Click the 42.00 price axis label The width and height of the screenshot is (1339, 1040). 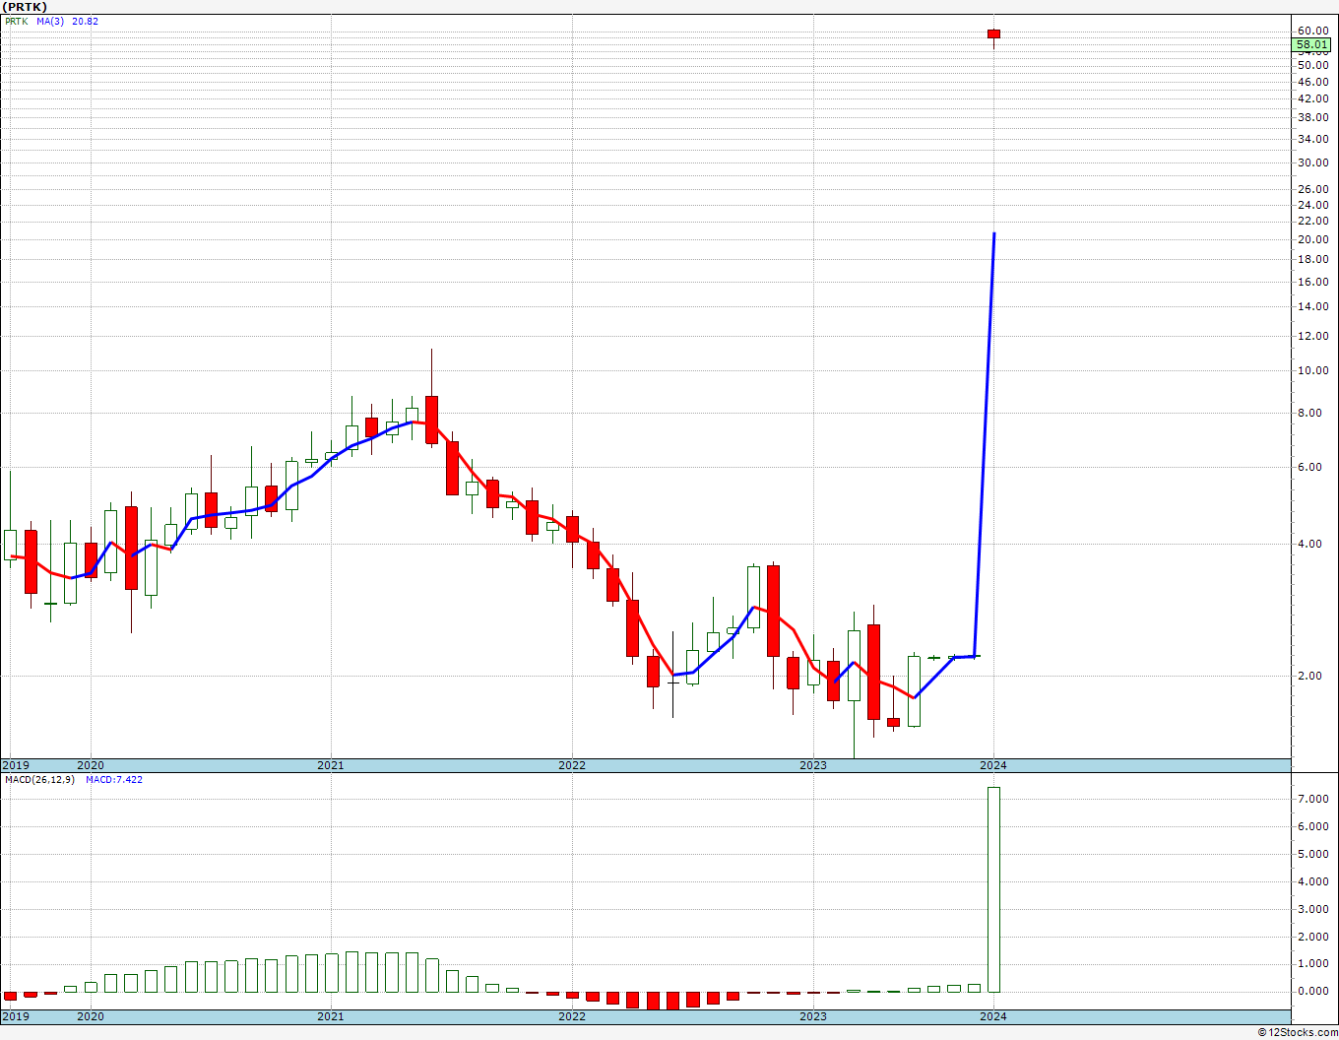point(1313,98)
